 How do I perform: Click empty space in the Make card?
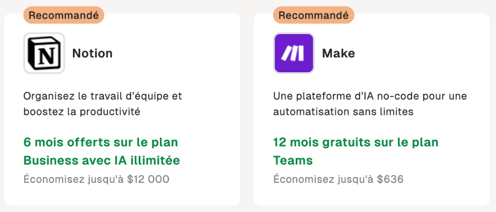pyautogui.click(x=433, y=53)
